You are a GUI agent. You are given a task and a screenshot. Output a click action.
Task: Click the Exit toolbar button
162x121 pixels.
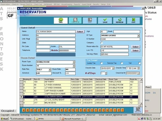point(133,21)
